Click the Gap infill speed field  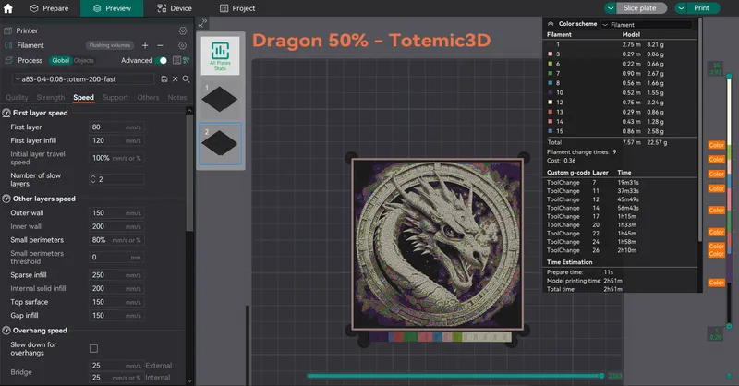coord(116,316)
